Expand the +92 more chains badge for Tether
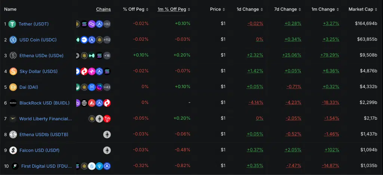 click(107, 24)
